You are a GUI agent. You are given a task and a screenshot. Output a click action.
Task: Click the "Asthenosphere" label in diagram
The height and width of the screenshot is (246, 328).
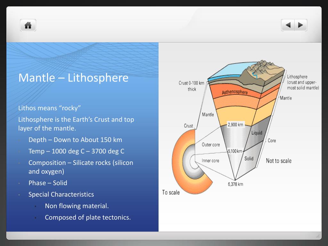[235, 92]
